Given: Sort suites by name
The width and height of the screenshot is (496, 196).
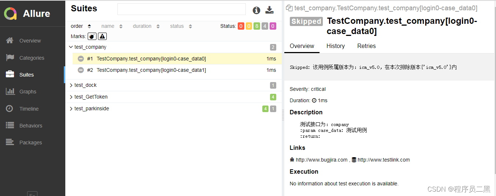Looking at the screenshot, I should tap(112, 26).
